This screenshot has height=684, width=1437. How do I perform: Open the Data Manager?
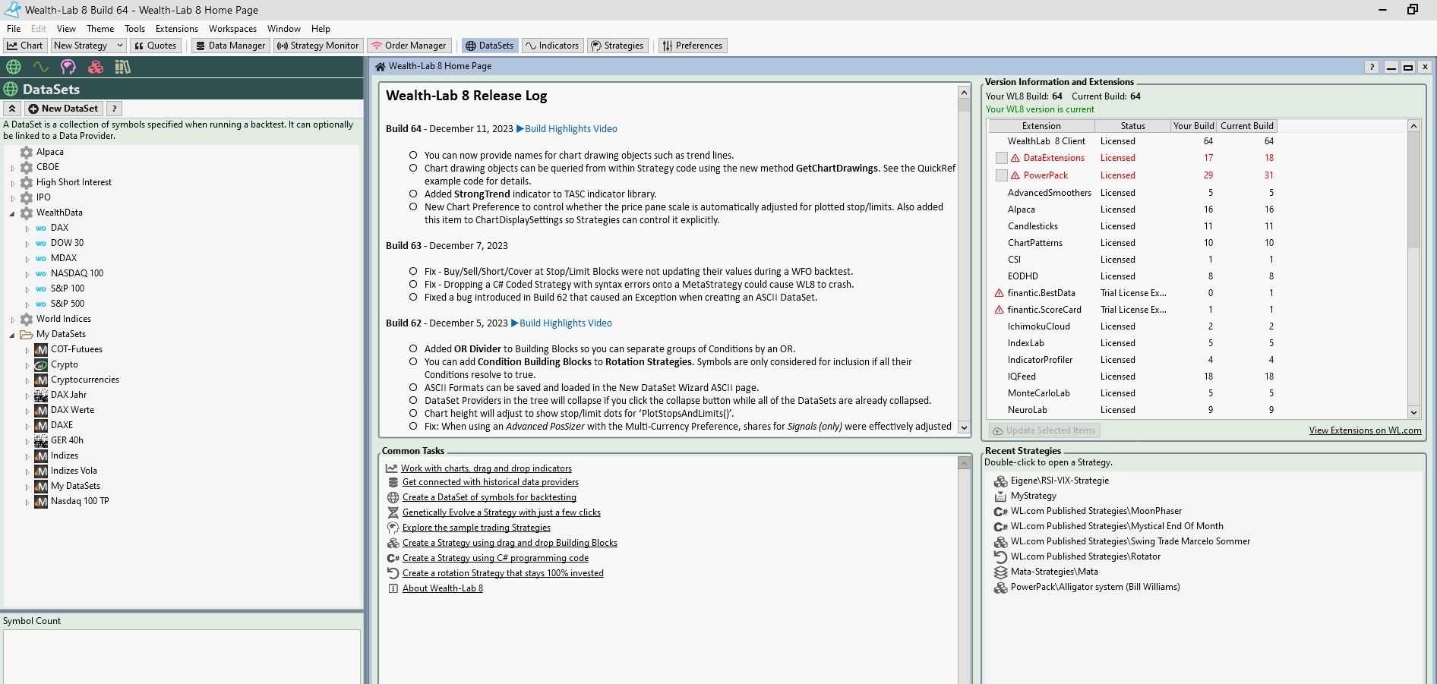(x=230, y=46)
